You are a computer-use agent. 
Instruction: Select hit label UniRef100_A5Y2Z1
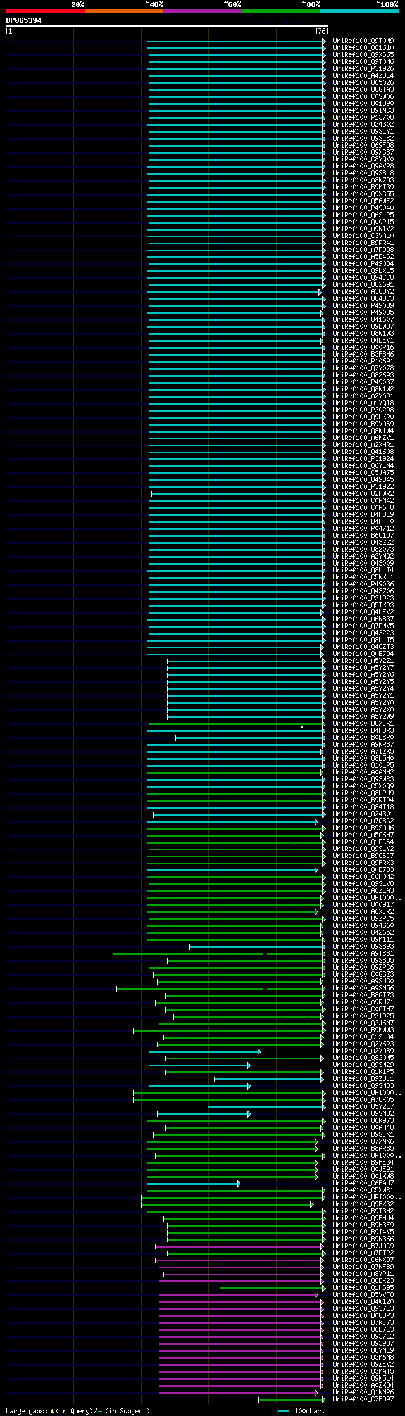[x=363, y=661]
